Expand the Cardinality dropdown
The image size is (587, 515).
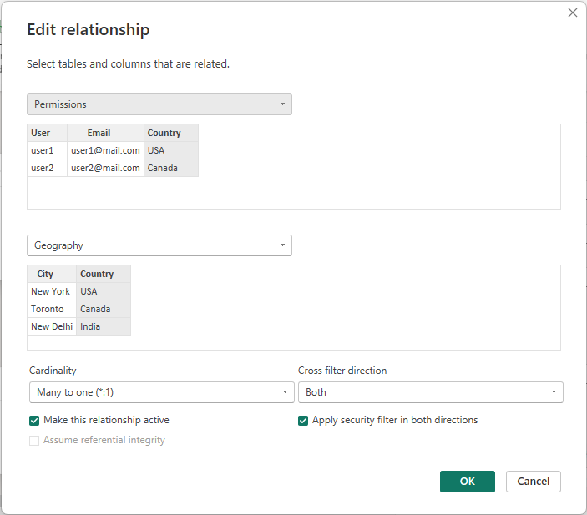coord(160,392)
